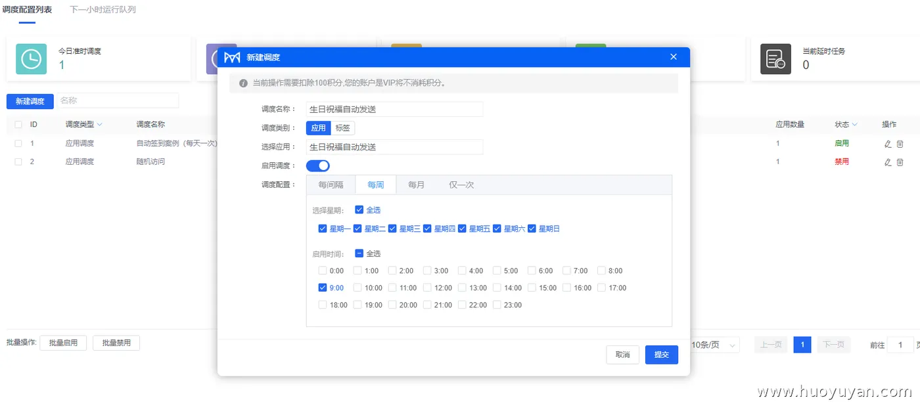Check the 23:00 time checkbox
This screenshot has height=415, width=920.
[x=497, y=305]
